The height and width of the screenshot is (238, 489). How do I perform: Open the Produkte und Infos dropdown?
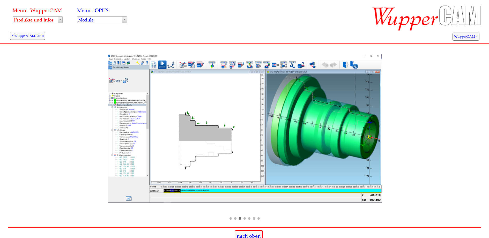(x=38, y=20)
